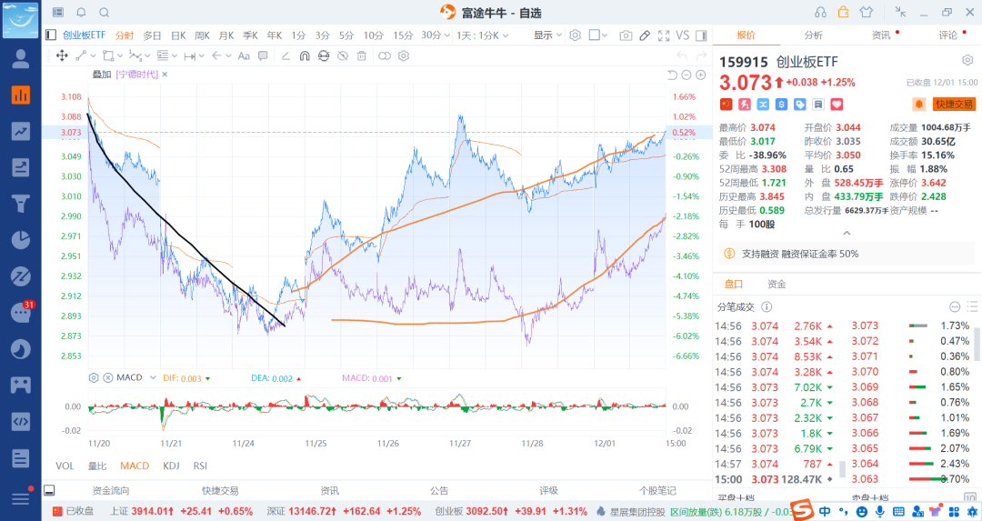Image resolution: width=982 pixels, height=521 pixels.
Task: Expand chart to fullscreen
Action: tap(664, 35)
